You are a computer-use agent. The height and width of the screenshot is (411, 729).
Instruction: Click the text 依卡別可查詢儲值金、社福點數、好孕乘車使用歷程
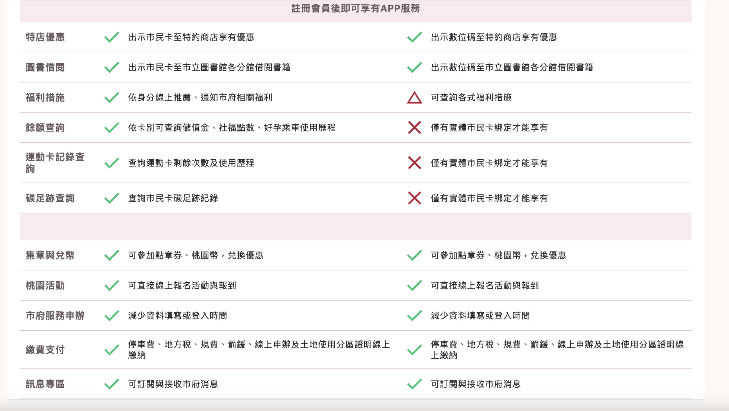pyautogui.click(x=232, y=128)
